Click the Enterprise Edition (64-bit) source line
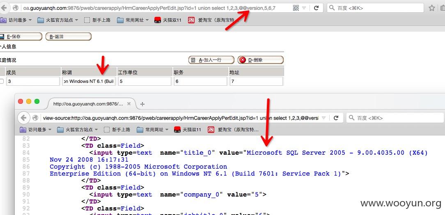The height and width of the screenshot is (215, 445). click(x=199, y=174)
